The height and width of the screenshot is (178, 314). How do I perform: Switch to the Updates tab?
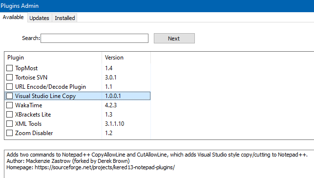(x=39, y=18)
